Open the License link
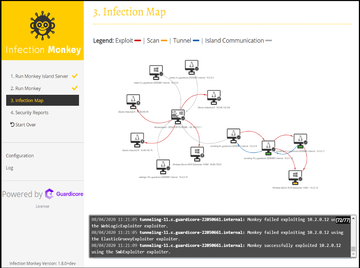This screenshot has width=360, height=268. point(42,206)
